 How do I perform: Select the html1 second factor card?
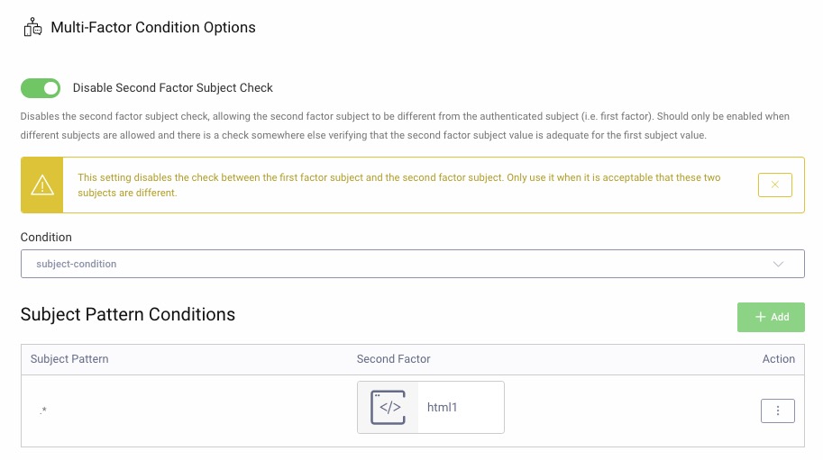click(431, 407)
